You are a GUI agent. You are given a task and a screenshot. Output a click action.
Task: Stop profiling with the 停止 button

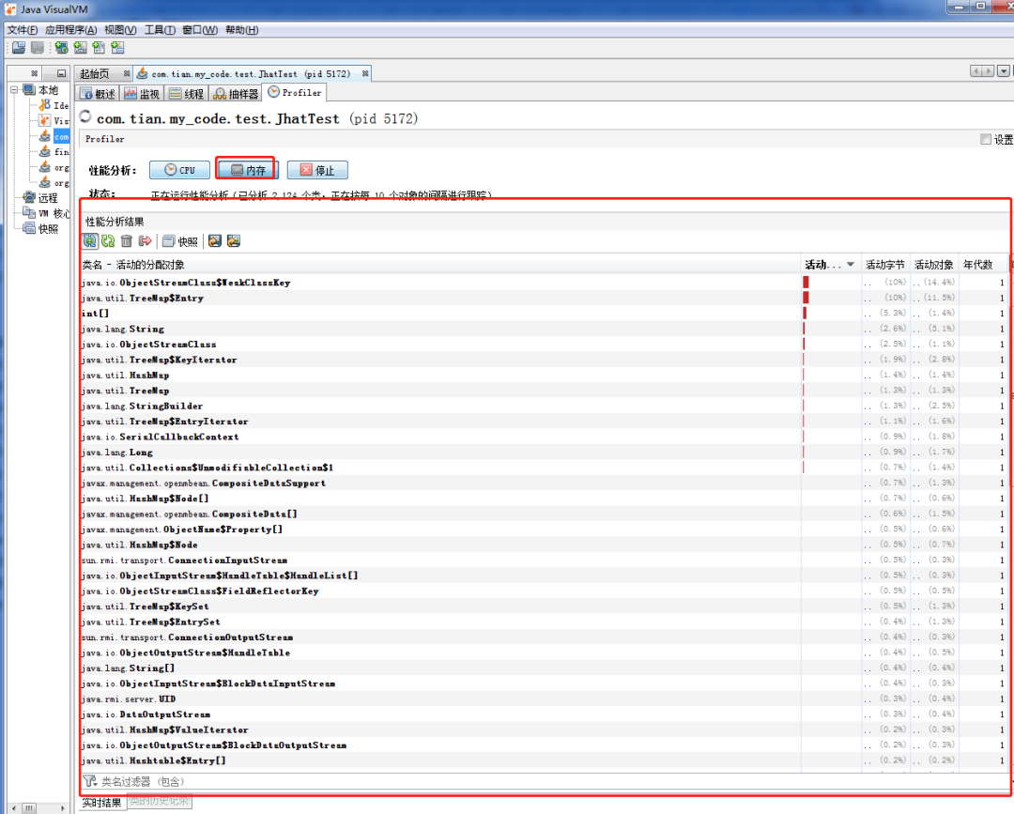tap(317, 170)
